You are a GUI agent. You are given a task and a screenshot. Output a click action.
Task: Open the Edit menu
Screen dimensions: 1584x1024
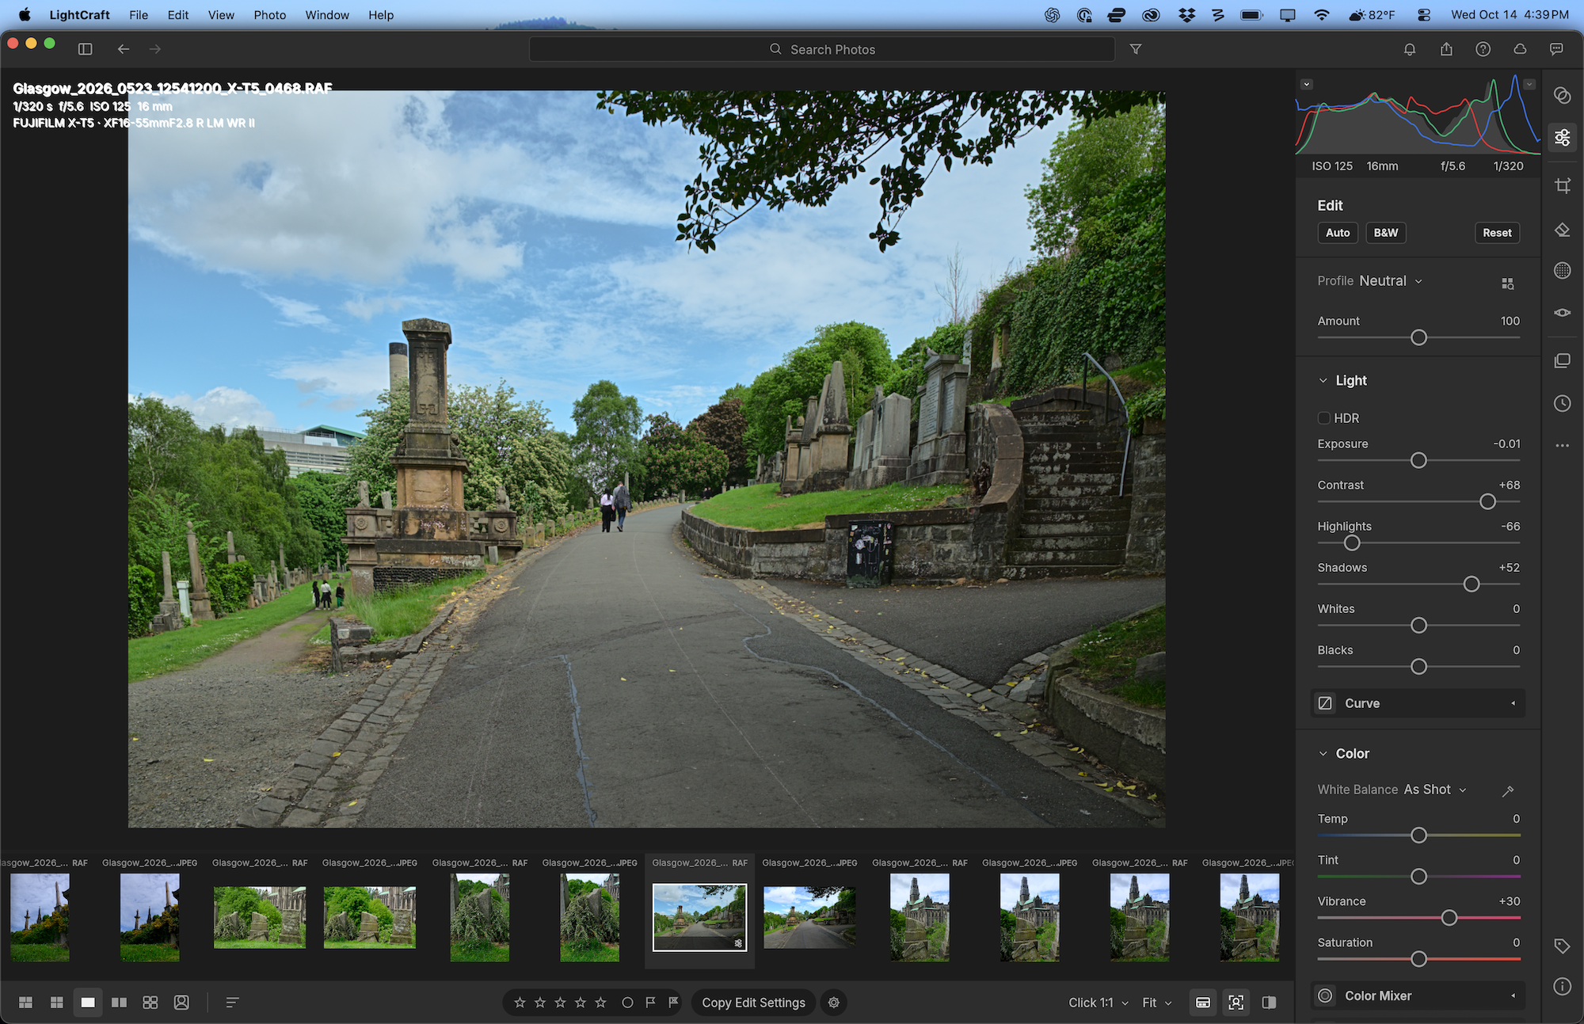178,15
